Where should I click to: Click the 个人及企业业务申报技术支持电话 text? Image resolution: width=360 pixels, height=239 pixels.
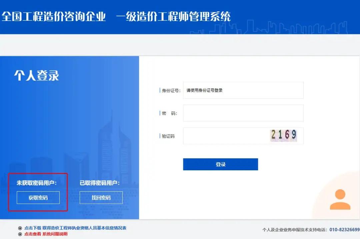click(x=295, y=230)
